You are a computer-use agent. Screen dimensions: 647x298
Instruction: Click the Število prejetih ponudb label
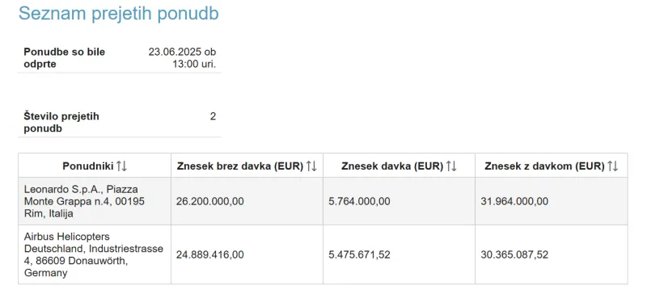(x=61, y=123)
